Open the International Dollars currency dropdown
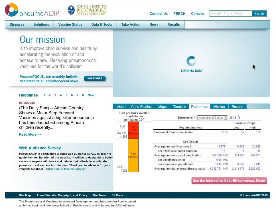276x219 pixels. pyautogui.click(x=212, y=118)
